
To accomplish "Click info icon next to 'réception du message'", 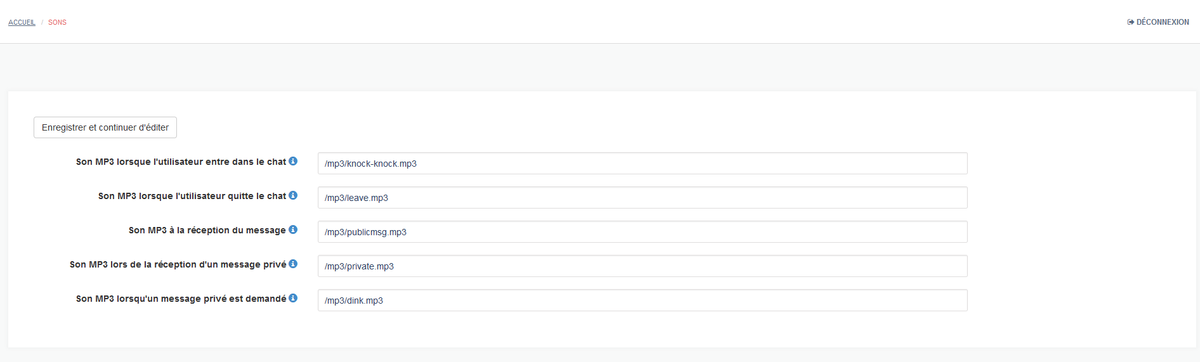I will 293,229.
